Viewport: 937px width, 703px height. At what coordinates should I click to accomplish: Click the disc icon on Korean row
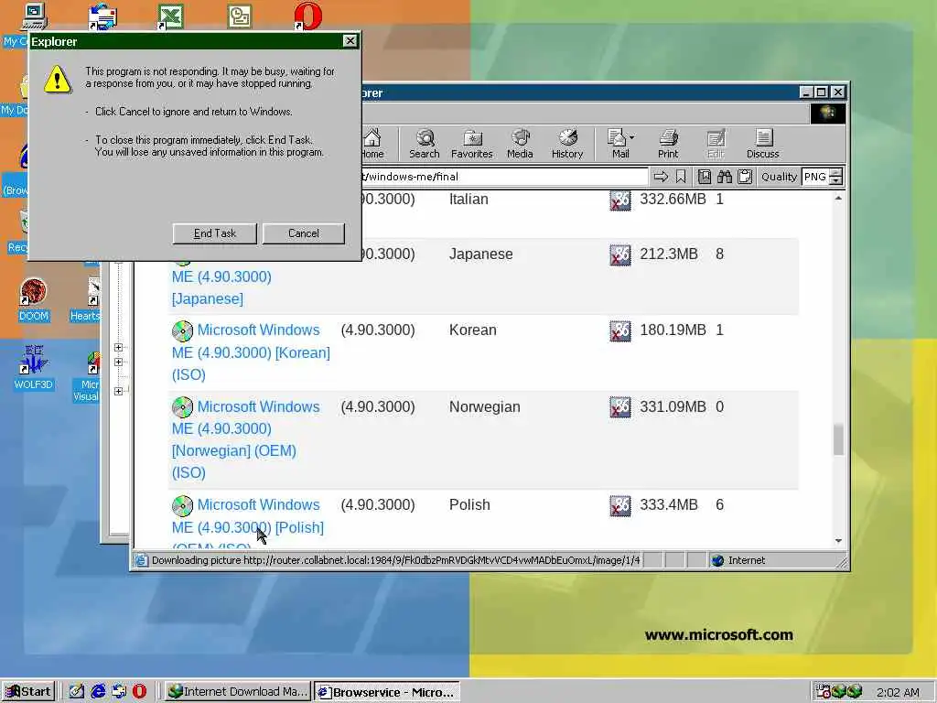182,330
